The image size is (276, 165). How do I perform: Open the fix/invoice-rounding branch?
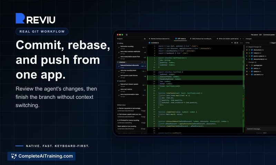(132, 47)
